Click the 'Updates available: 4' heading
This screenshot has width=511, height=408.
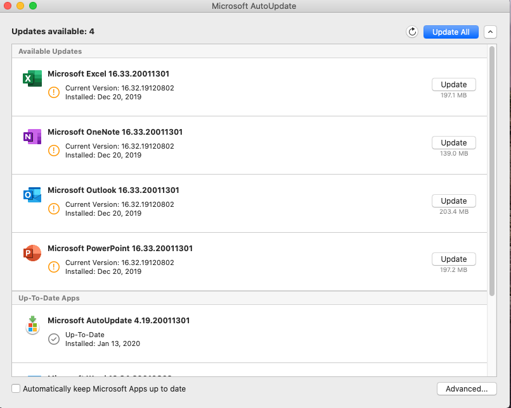pyautogui.click(x=53, y=31)
